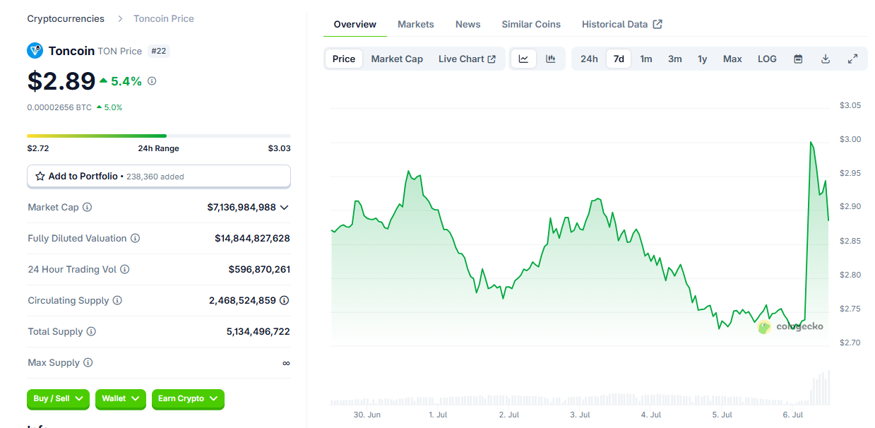Click the Historical Data external link icon
This screenshot has height=428, width=875.
pyautogui.click(x=657, y=24)
